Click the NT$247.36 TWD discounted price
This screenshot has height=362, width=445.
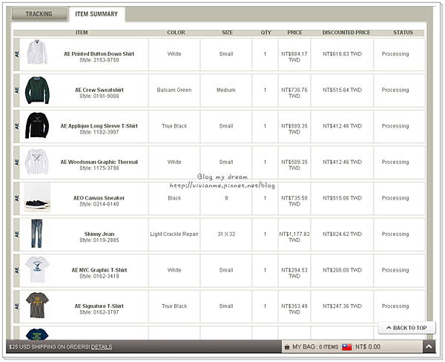pos(342,306)
